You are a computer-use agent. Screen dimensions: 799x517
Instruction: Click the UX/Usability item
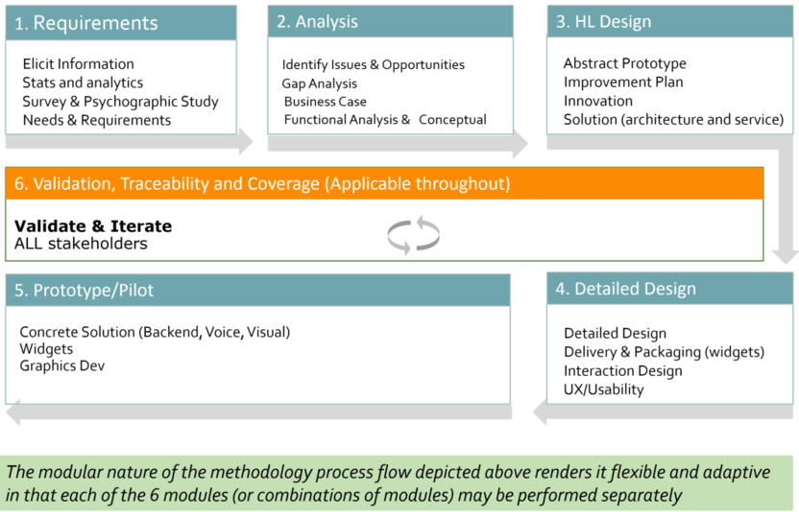(x=604, y=389)
